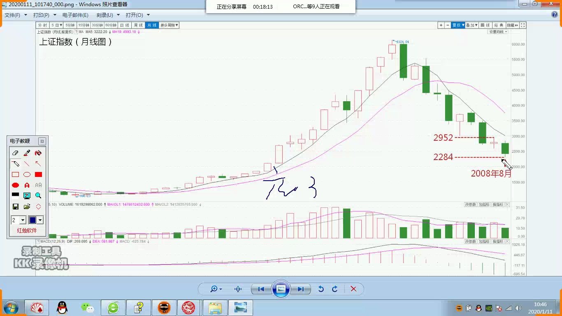Click the minus zoom button on chart toolbar
This screenshot has width=562, height=316.
(x=448, y=25)
